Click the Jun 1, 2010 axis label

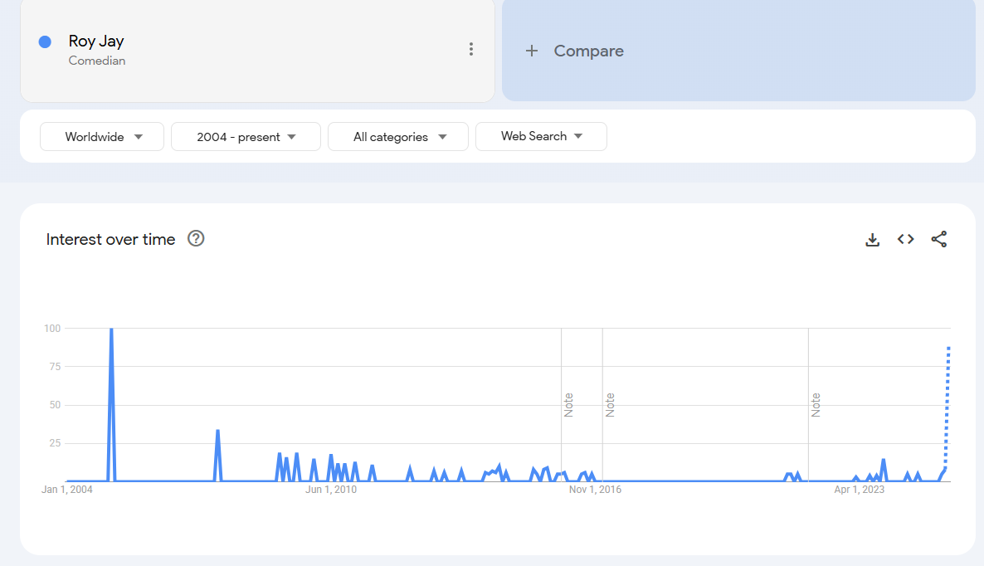(x=331, y=490)
